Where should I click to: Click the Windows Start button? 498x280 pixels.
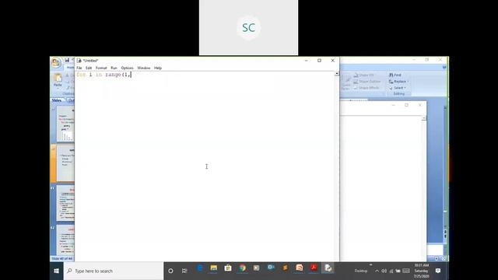[x=57, y=271]
